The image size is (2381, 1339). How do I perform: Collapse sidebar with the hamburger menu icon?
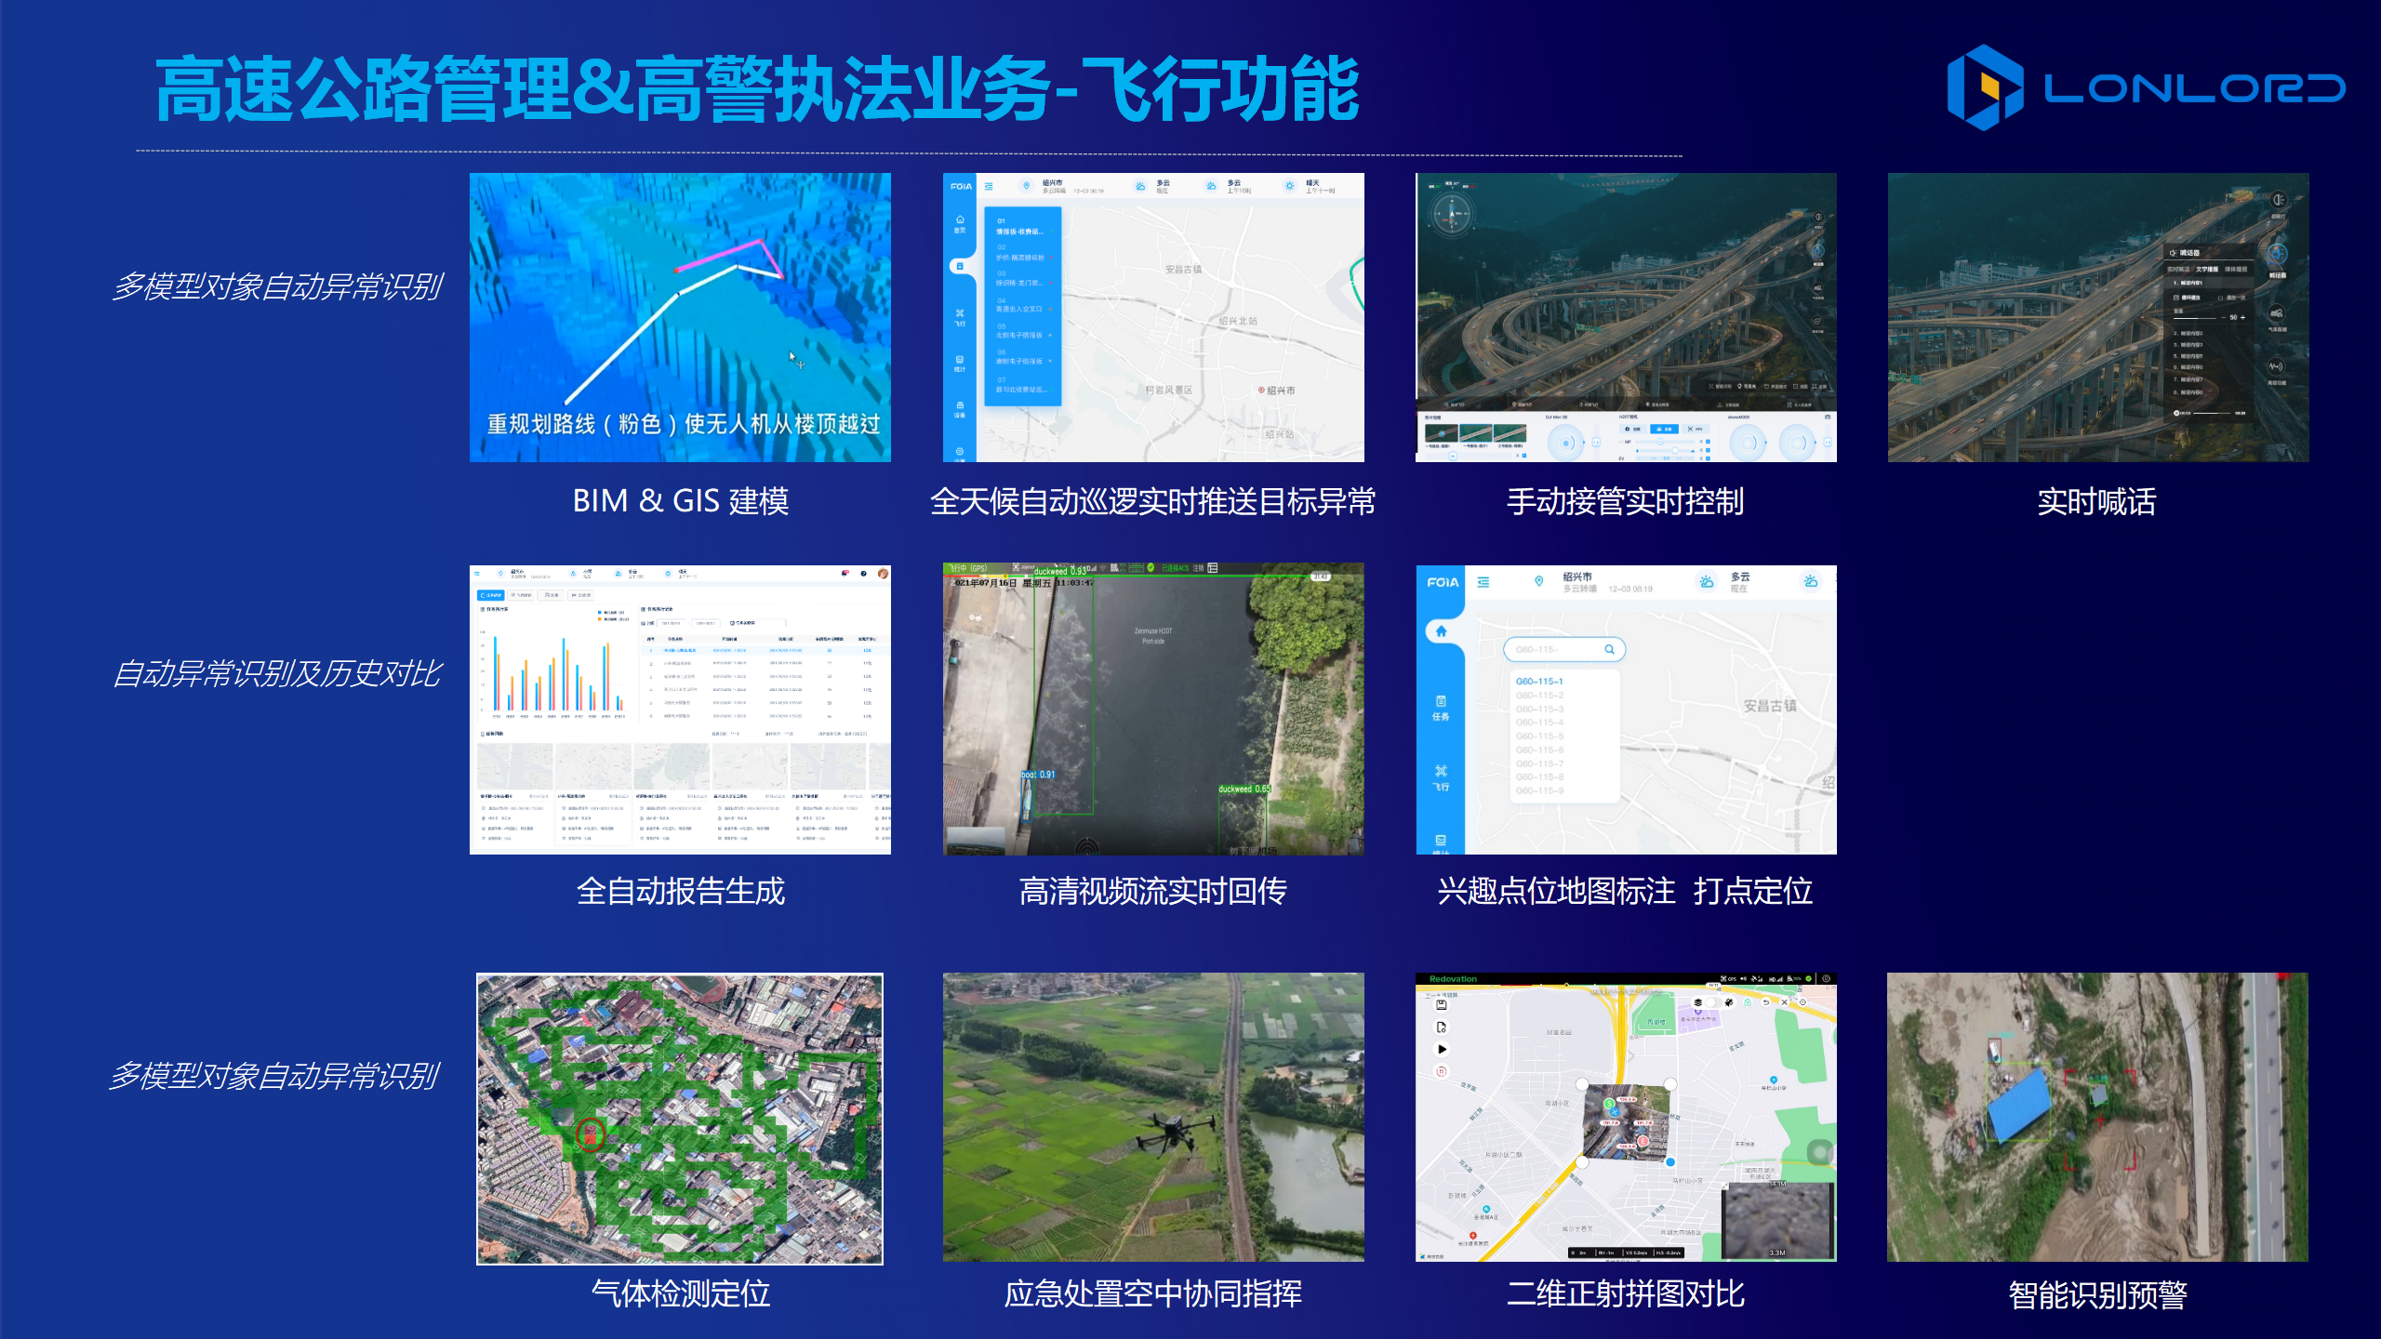[x=1483, y=582]
